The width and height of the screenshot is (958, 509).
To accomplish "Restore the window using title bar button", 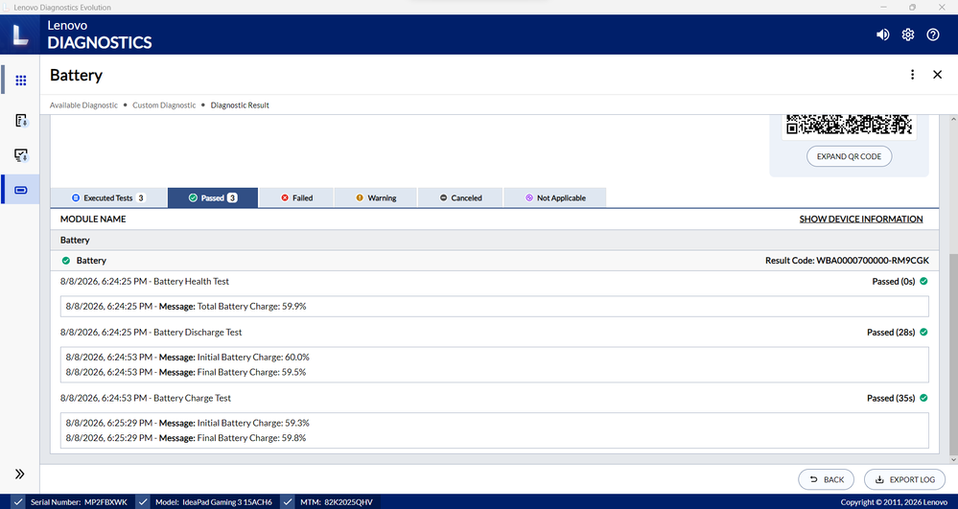I will tap(912, 8).
